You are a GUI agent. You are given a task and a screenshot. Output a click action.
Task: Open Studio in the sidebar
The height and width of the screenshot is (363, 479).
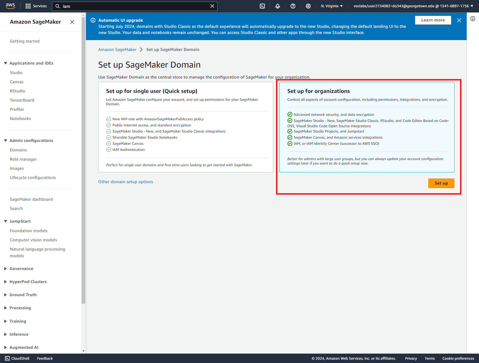16,73
